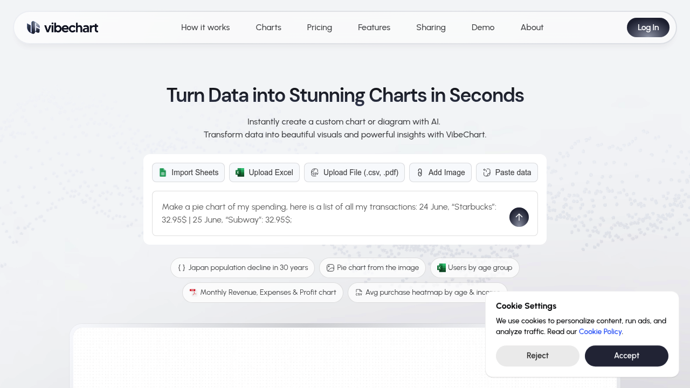This screenshot has width=690, height=388.
Task: Open the Cookie Policy link
Action: tap(600, 331)
